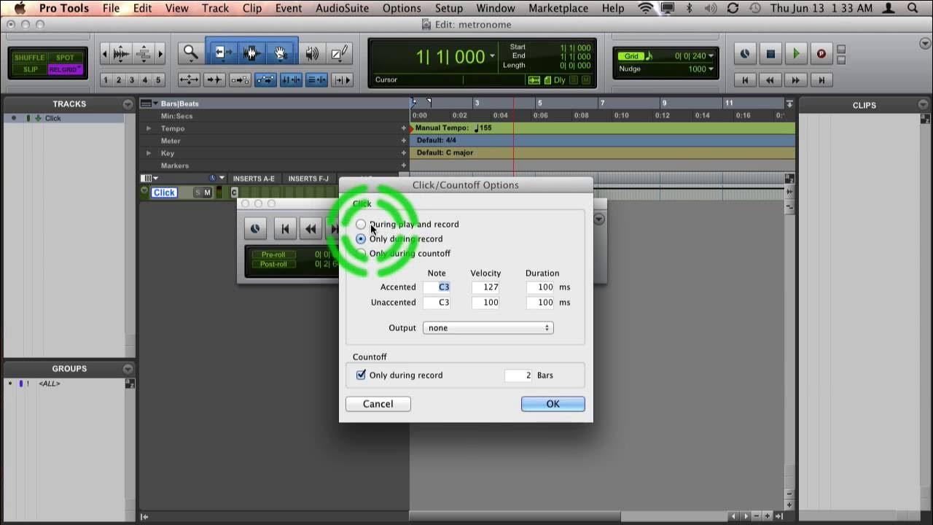Open the Nudge value dropdown

(711, 69)
